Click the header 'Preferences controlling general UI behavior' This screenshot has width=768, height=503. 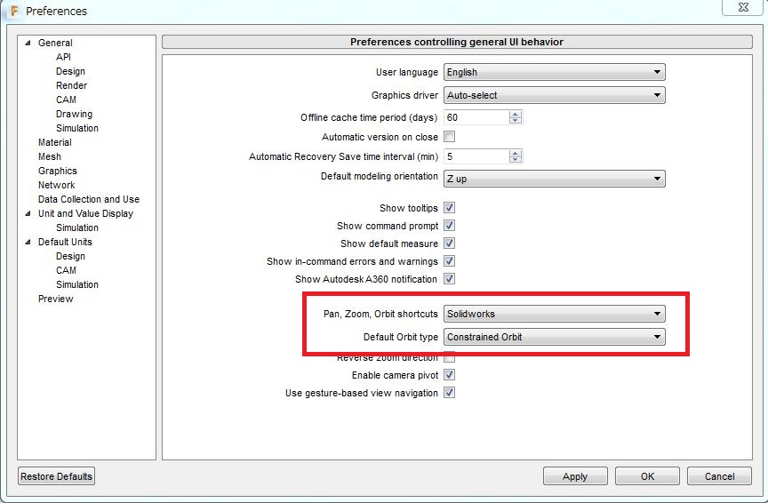(457, 42)
